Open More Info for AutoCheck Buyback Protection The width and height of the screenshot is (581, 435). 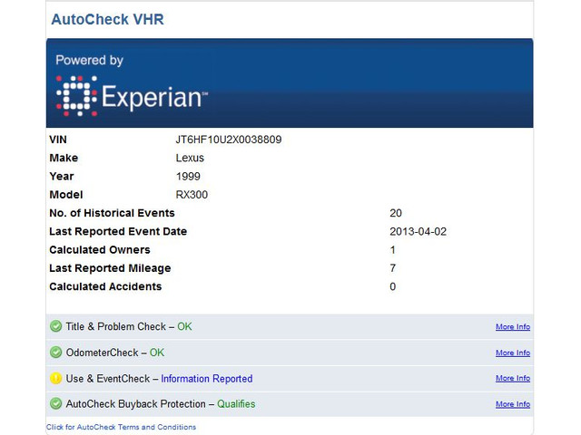[x=513, y=404]
